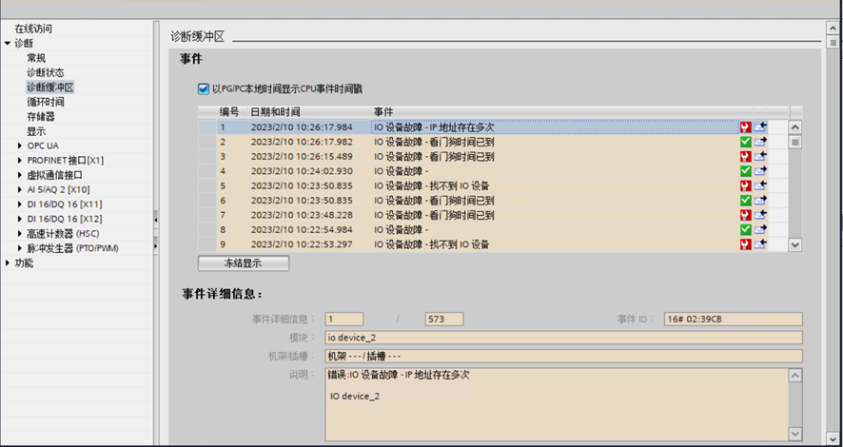The image size is (843, 447).
Task: Select 存储器 in the tree
Action: 41,117
